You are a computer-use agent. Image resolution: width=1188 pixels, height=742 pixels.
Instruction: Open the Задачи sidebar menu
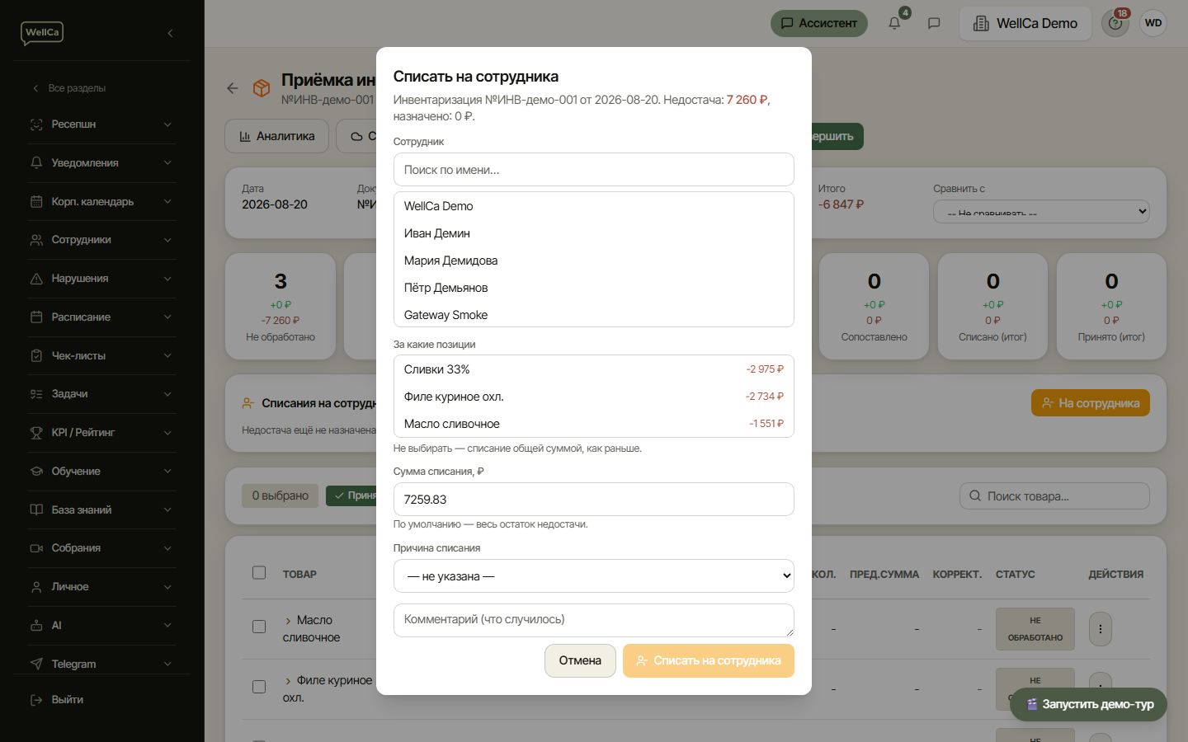pos(101,394)
